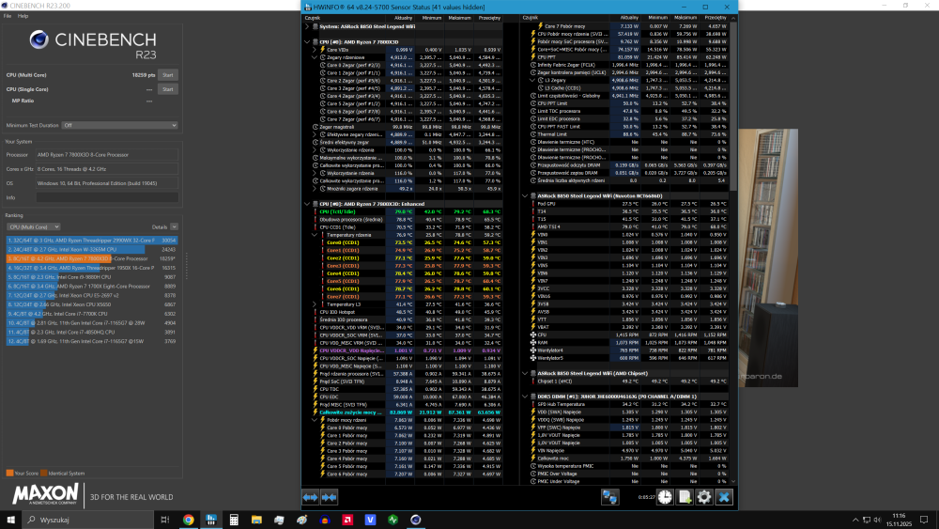939x529 pixels.
Task: Click the HWiNFO shrink columns arrows icon
Action: pyautogui.click(x=329, y=496)
